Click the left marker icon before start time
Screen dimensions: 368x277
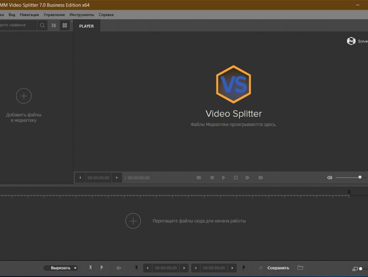(x=136, y=268)
